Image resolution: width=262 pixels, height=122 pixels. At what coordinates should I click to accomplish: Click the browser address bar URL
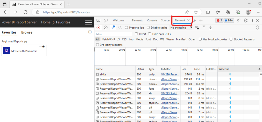click(x=66, y=12)
